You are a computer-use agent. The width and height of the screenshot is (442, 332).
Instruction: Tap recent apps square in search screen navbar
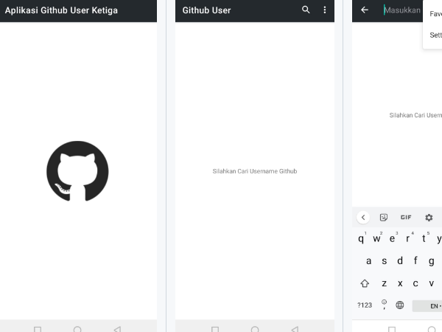[392, 329]
